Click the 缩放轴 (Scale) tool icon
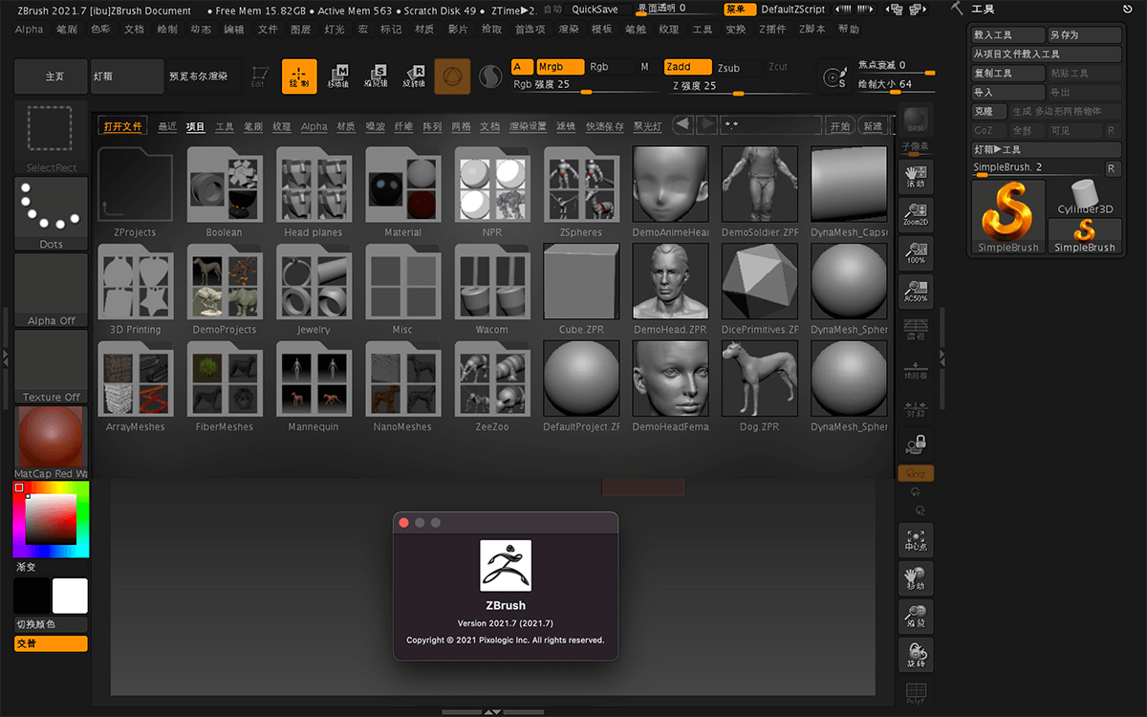 coord(376,76)
